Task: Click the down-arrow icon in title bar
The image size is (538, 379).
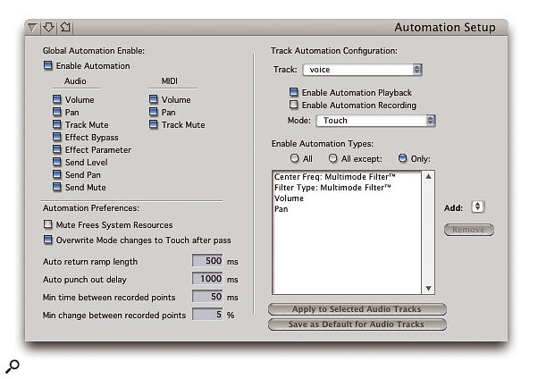Action: [49, 27]
